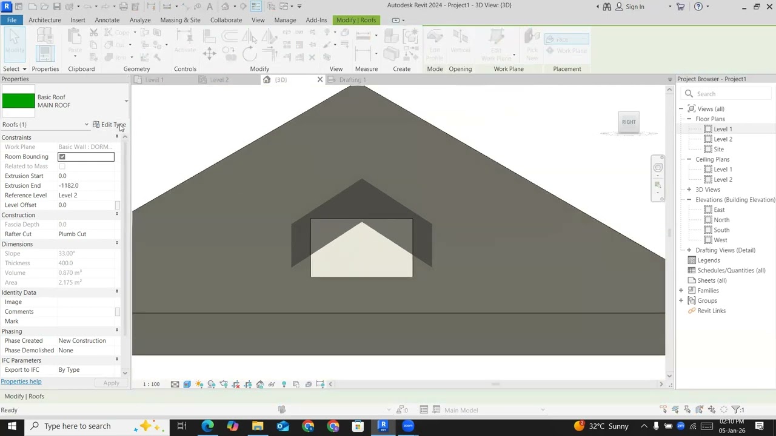
Task: Switch to the Annotate ribbon tab
Action: [x=107, y=20]
